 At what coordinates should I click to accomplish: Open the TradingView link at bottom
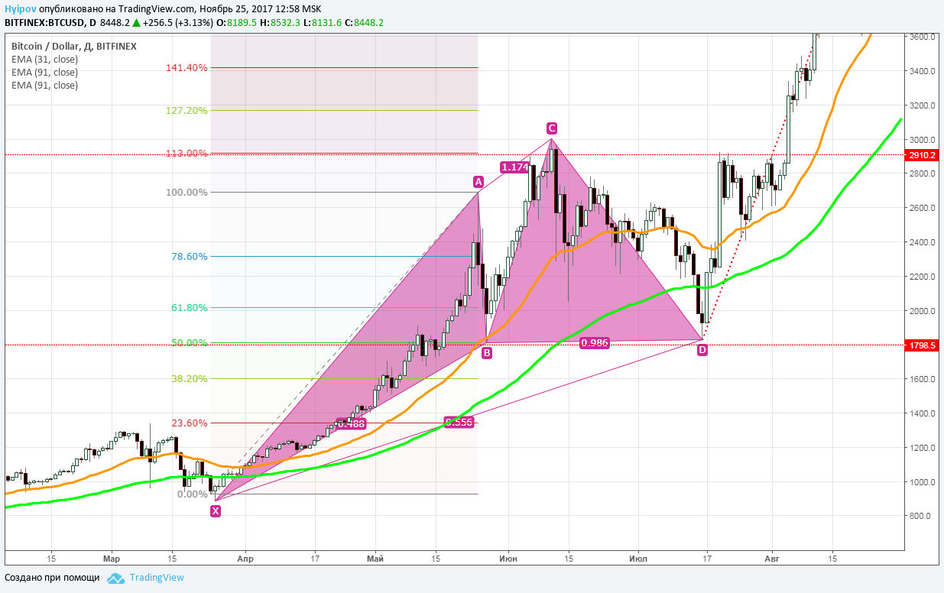click(x=157, y=578)
